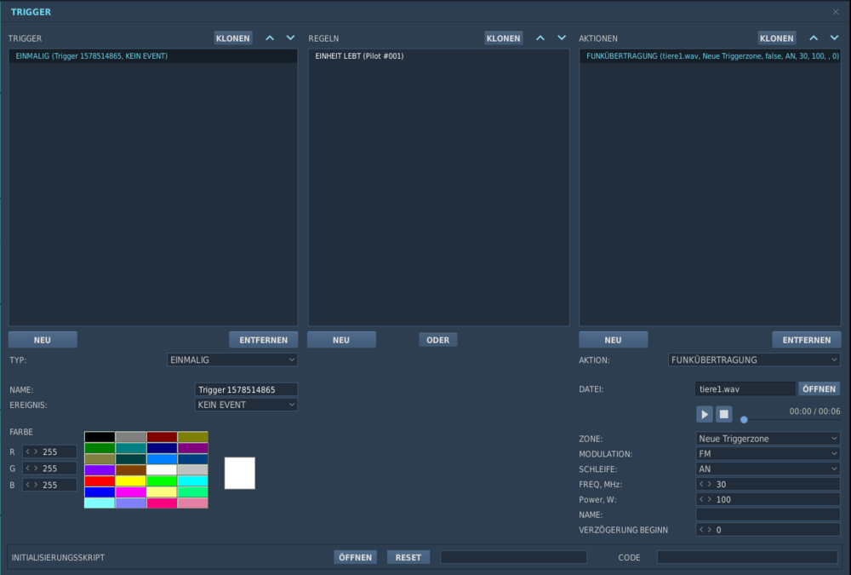Click the trigger Name input field

246,389
